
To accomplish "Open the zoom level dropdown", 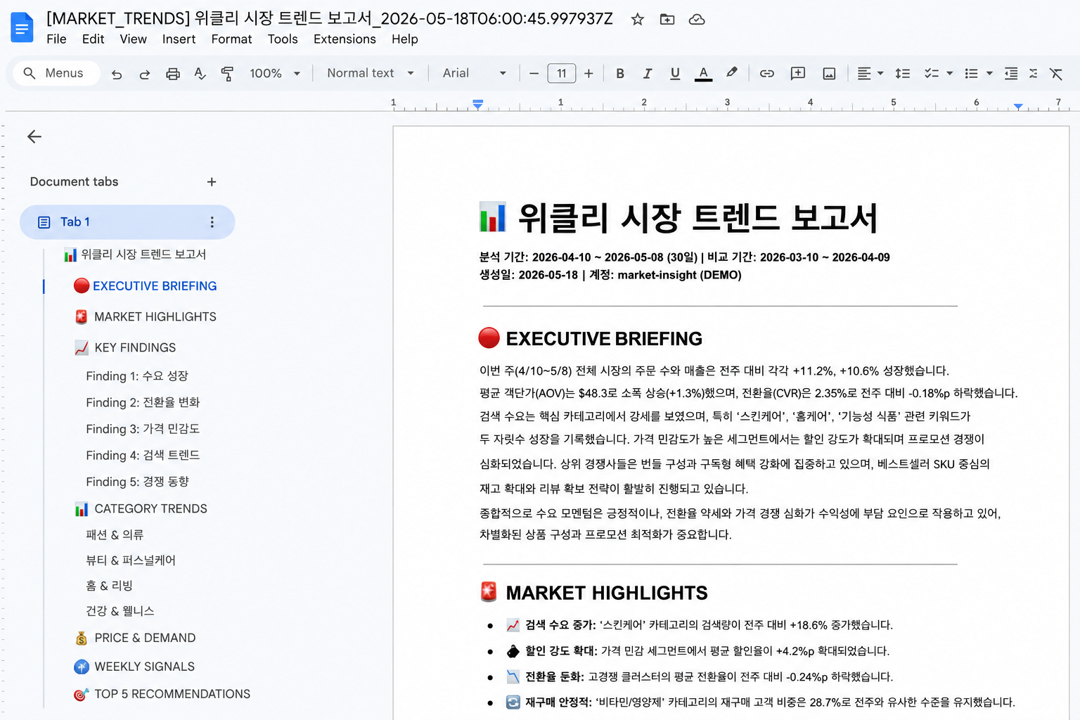I will 275,73.
